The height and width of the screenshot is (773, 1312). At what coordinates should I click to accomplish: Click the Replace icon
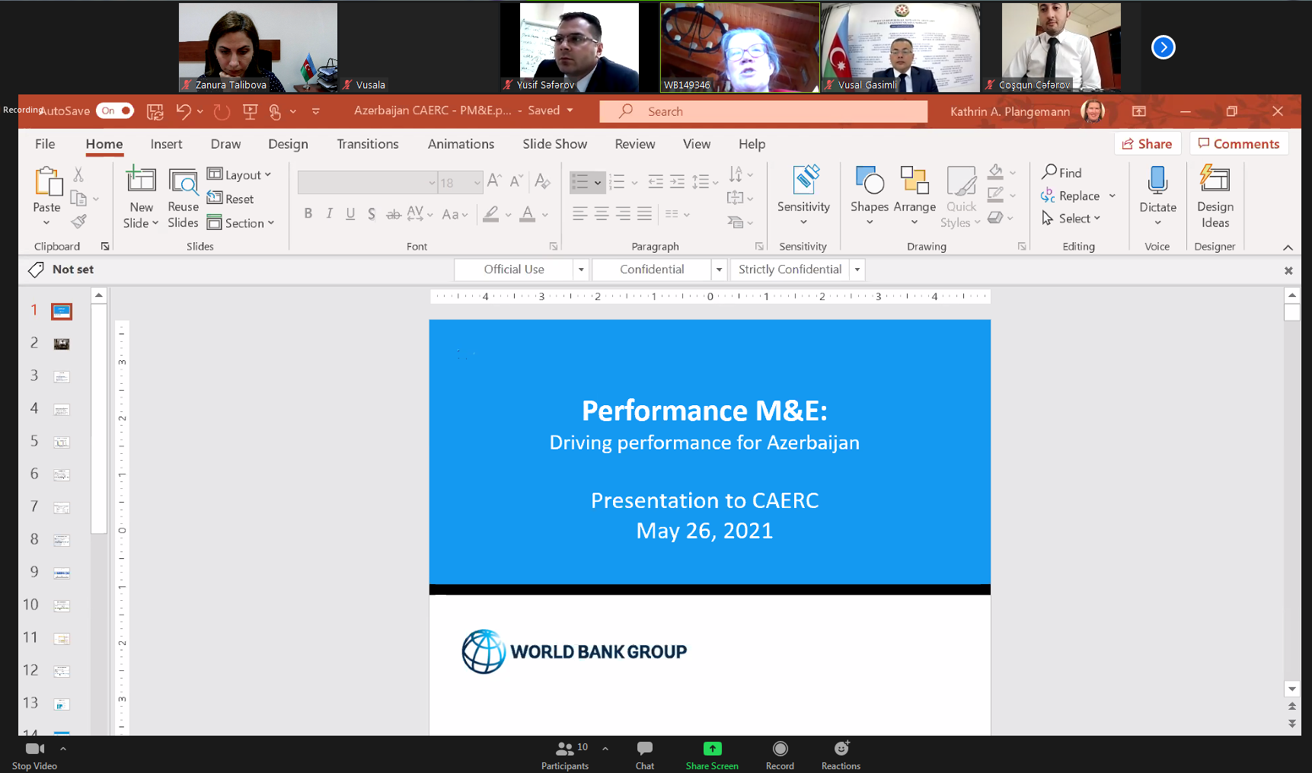[x=1048, y=196]
